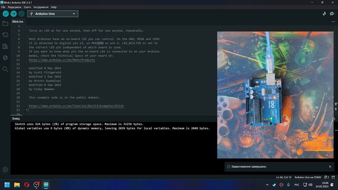Click the Arduino IDE taskbar icon
This screenshot has width=338, height=190.
pos(46,185)
